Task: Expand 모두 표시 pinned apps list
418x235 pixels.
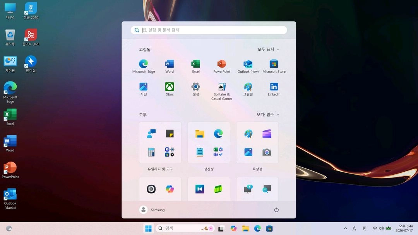Action: point(268,49)
